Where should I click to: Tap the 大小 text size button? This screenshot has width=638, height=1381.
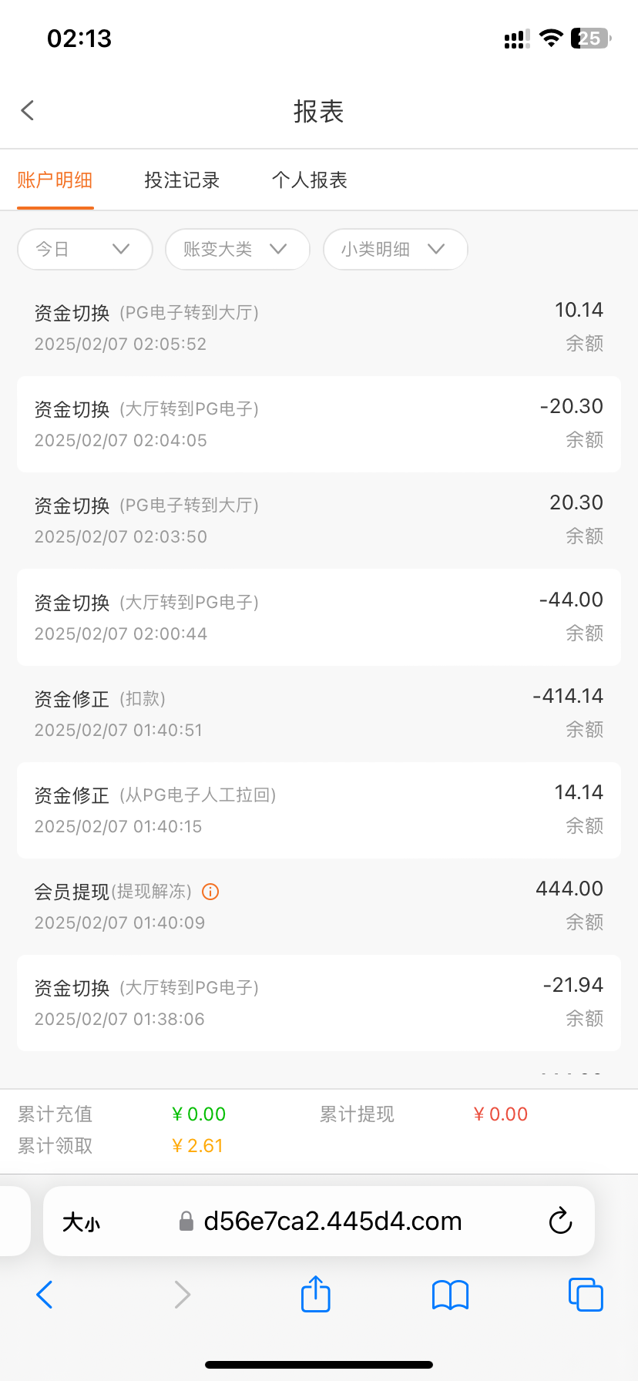(81, 1221)
